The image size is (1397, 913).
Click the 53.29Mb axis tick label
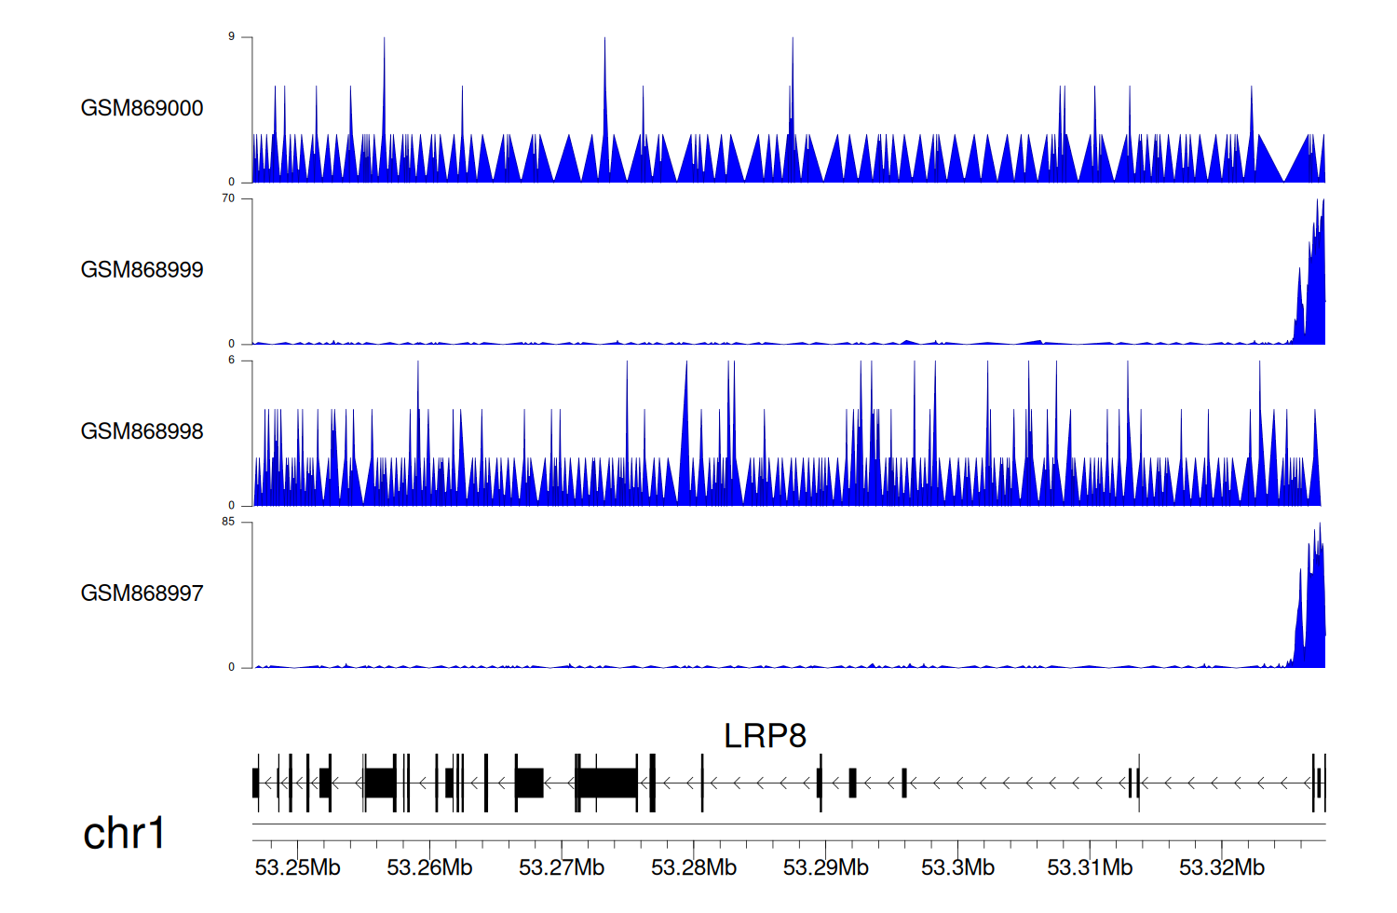[x=826, y=867]
